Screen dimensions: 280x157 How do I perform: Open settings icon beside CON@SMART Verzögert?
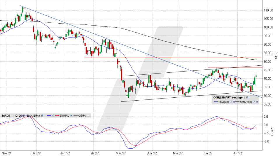pos(247,97)
